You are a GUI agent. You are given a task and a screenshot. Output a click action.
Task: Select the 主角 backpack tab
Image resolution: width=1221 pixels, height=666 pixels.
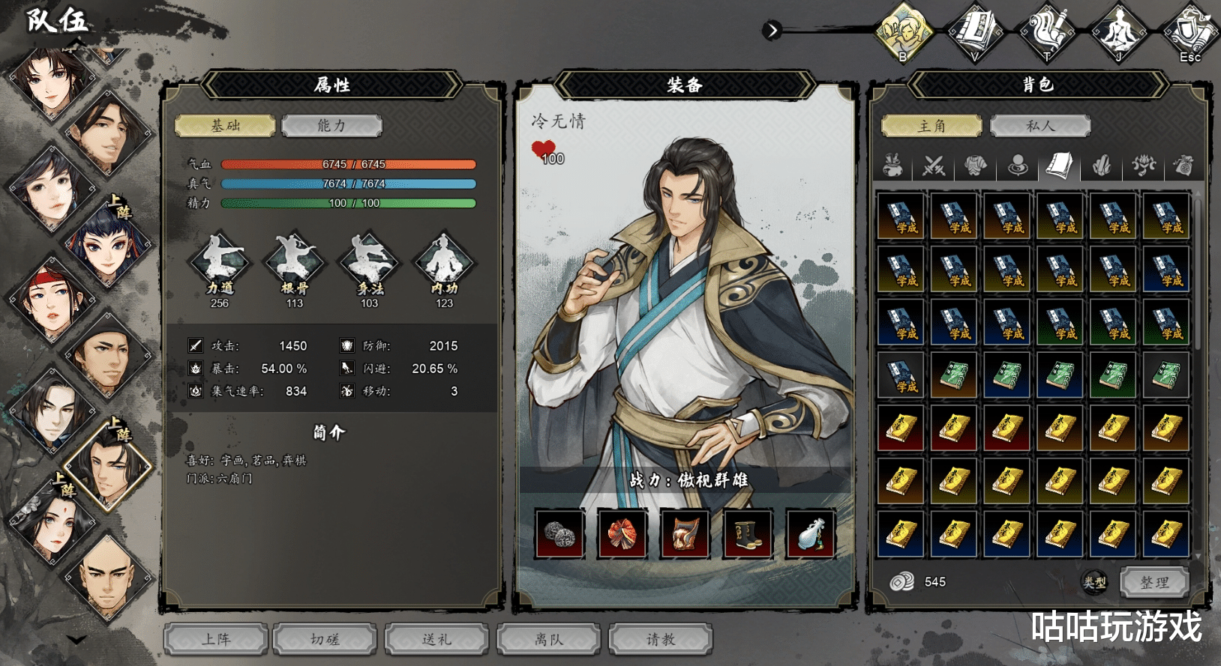coord(931,126)
